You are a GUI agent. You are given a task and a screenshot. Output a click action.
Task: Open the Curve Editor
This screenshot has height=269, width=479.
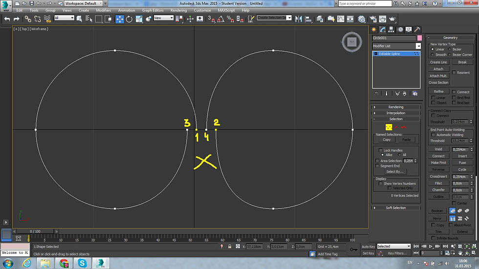340,19
